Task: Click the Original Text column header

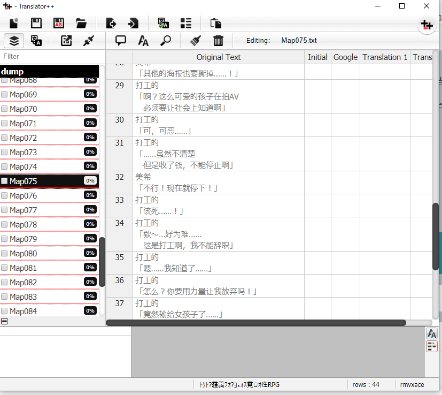Action: (x=219, y=57)
